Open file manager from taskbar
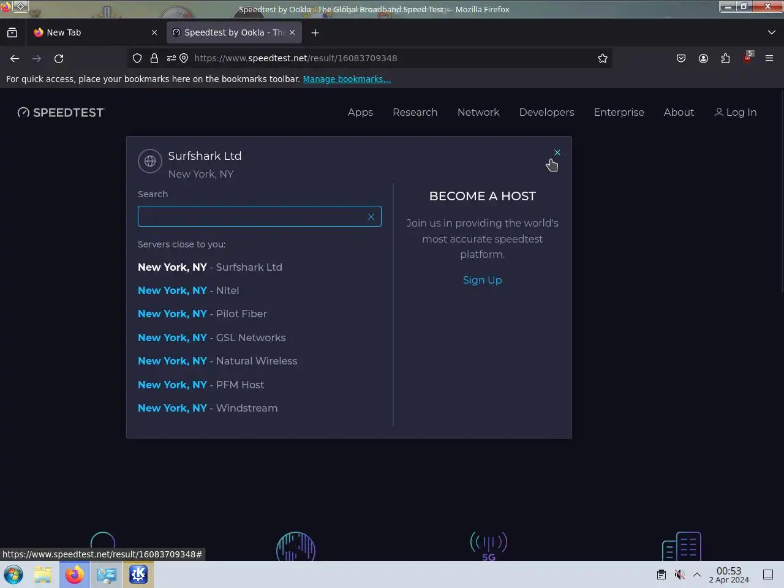 click(43, 575)
